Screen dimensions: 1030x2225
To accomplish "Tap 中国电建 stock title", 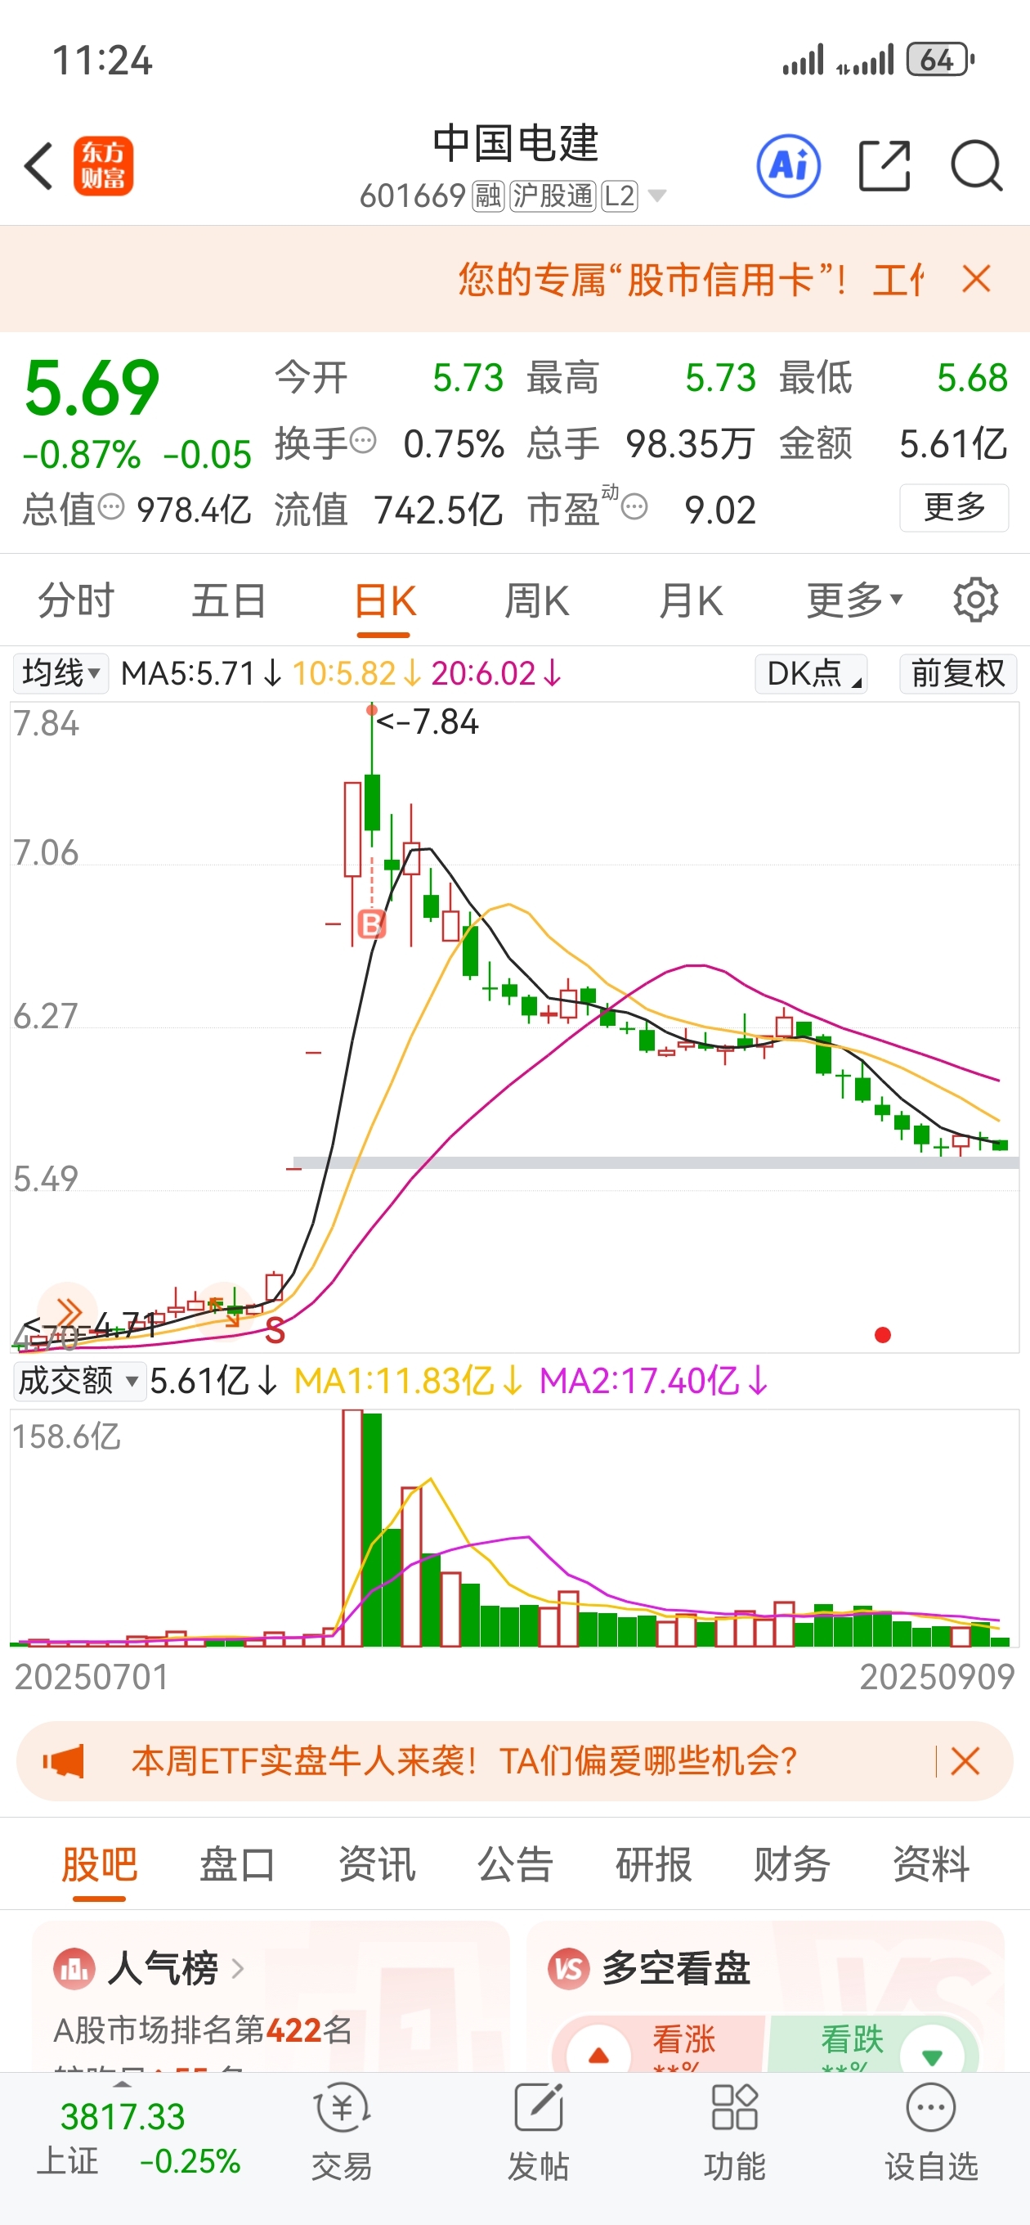I will point(516,142).
